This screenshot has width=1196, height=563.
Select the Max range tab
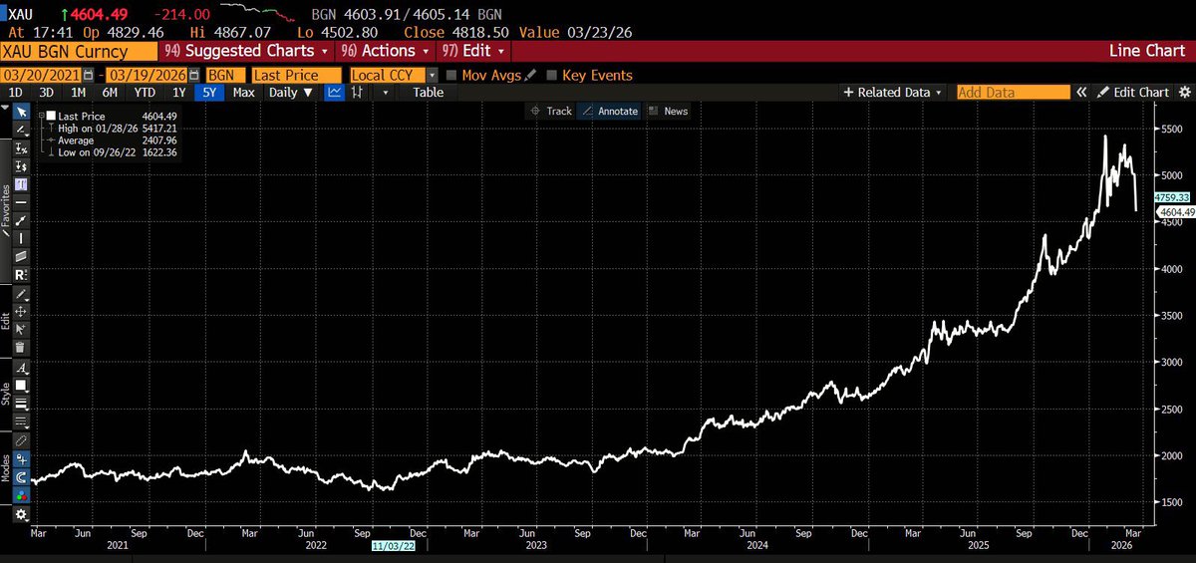(x=243, y=92)
